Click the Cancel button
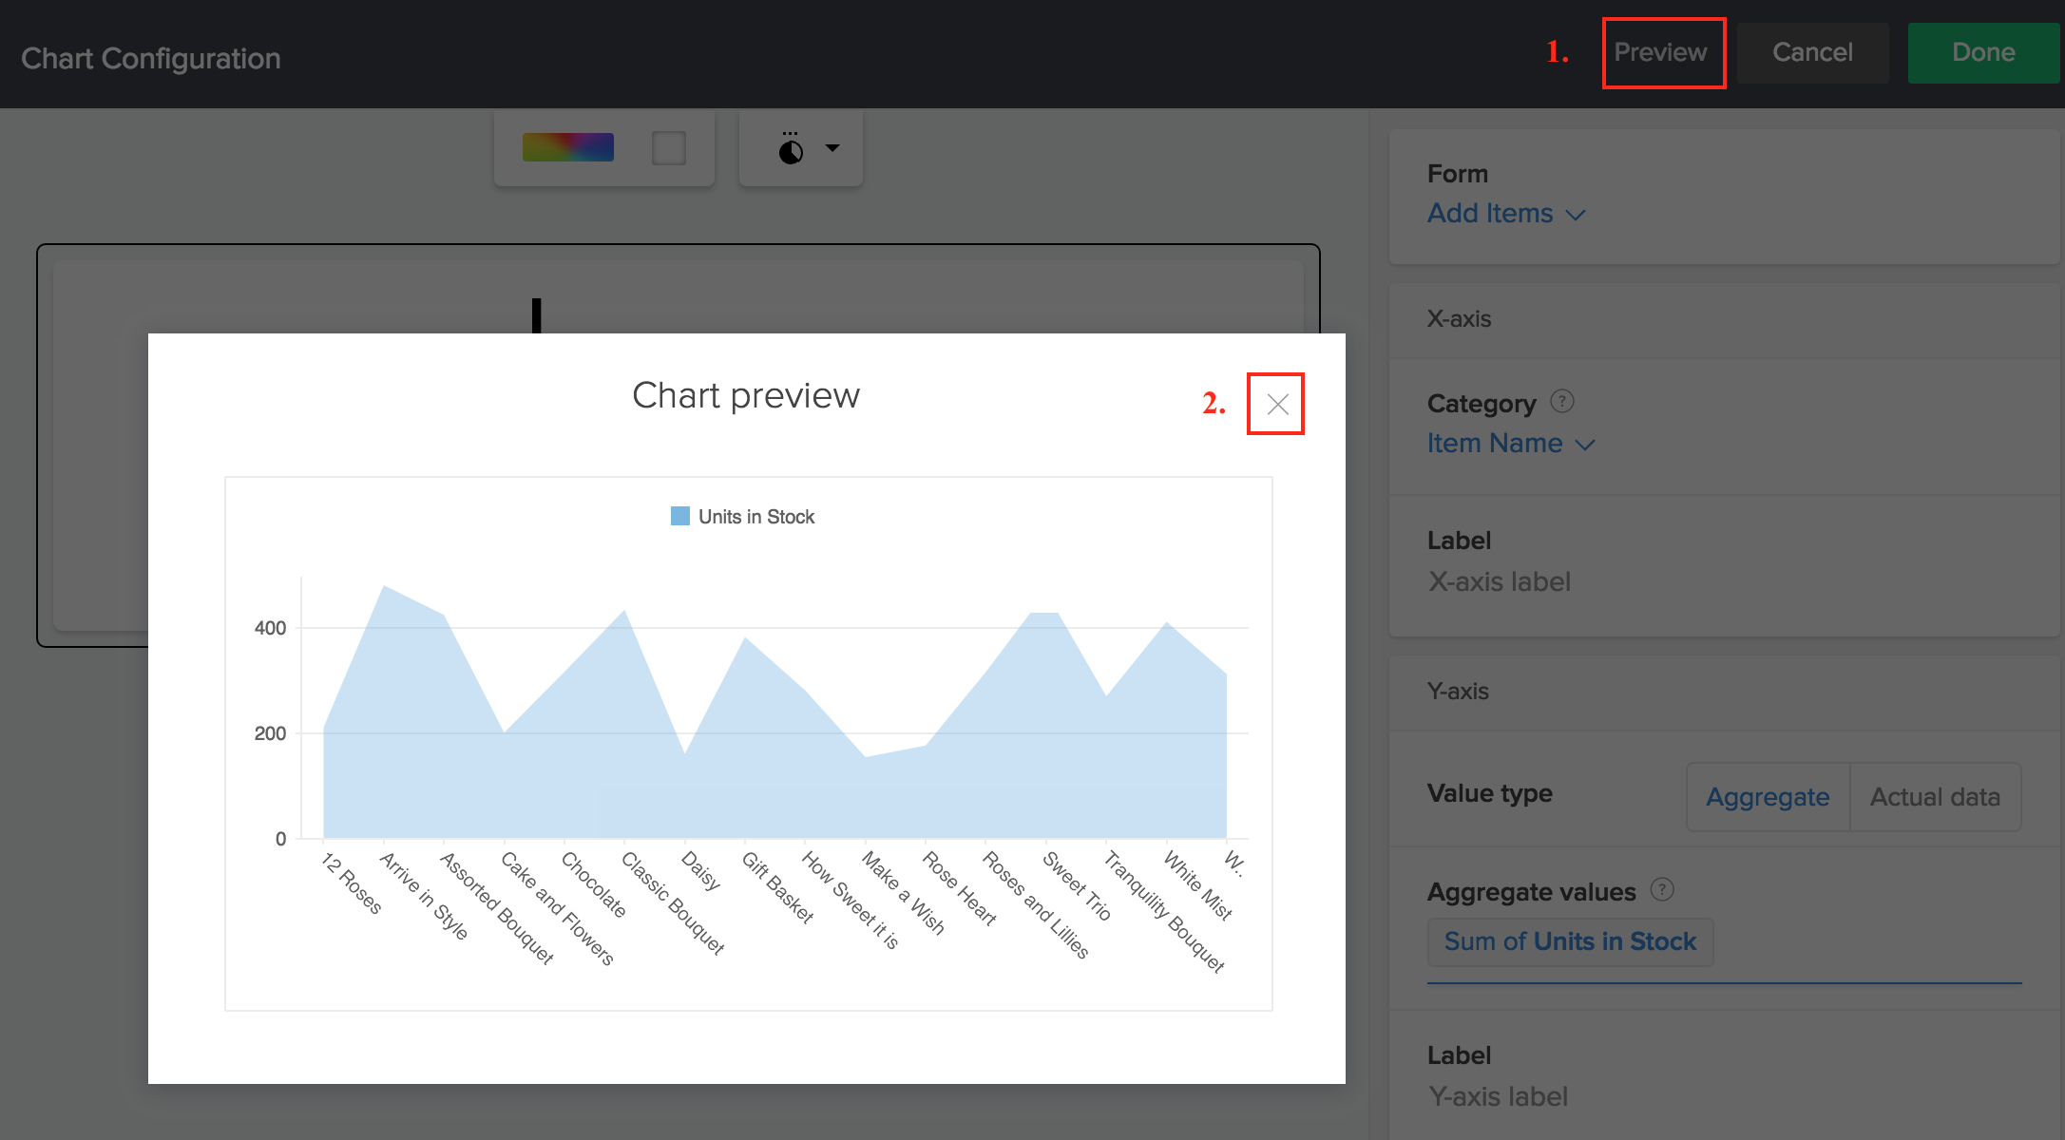The width and height of the screenshot is (2065, 1140). (1811, 52)
